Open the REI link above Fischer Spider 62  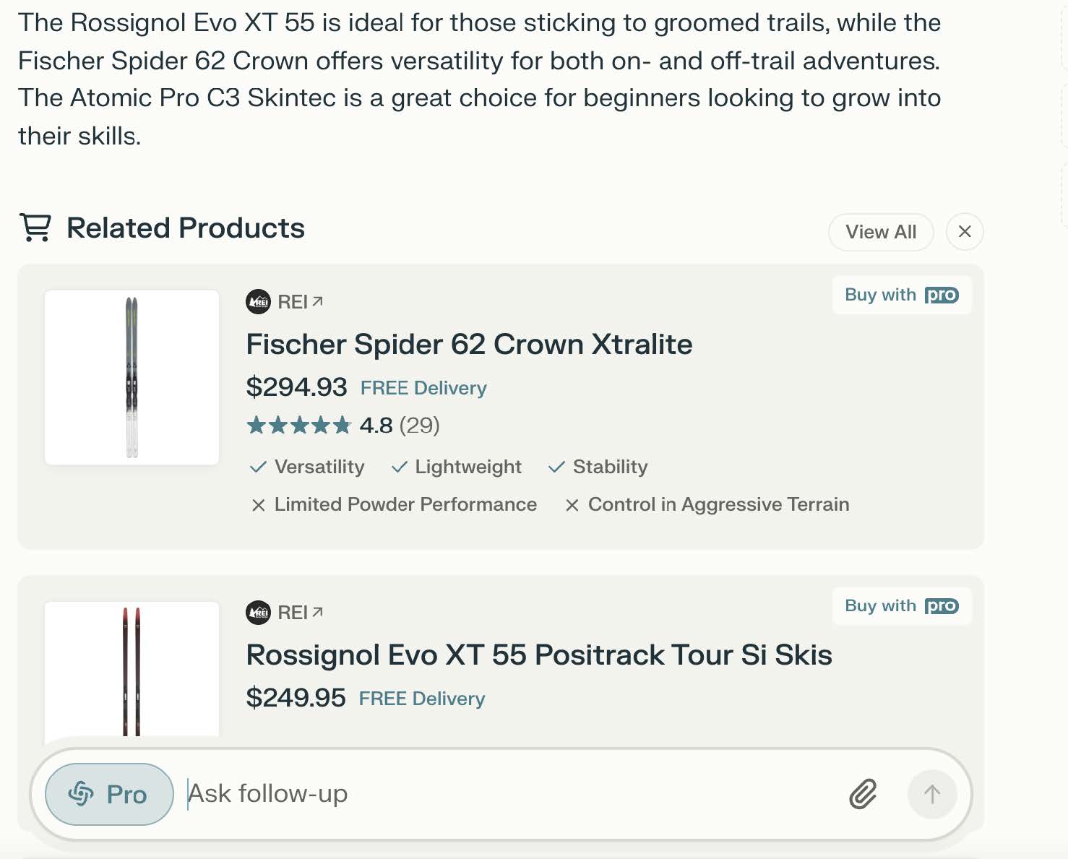pos(300,302)
